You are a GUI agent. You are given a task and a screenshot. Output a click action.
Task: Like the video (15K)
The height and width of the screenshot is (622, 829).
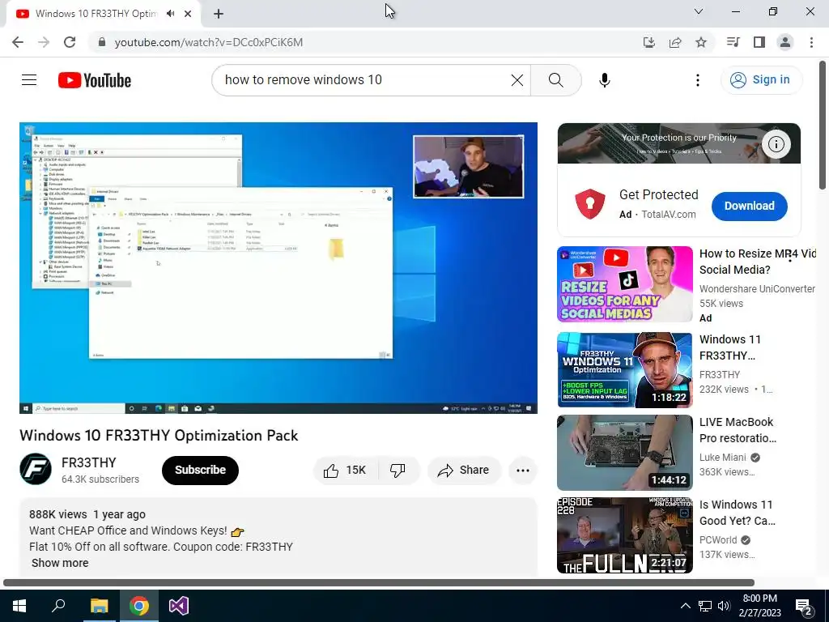point(345,470)
